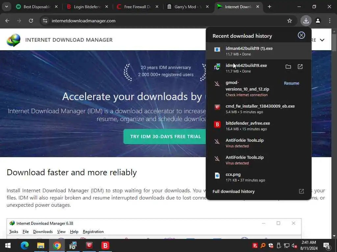Click the idman642build19 (1).exe file icon
Screen dimensions: 337x252
coord(217,50)
